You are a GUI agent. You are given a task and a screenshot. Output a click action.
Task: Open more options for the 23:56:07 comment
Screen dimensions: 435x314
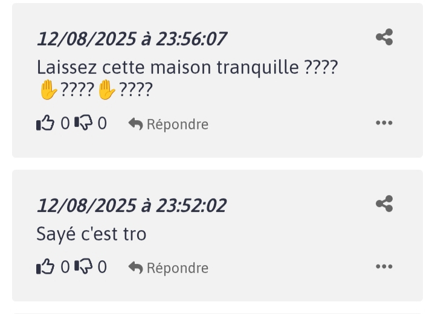click(384, 123)
